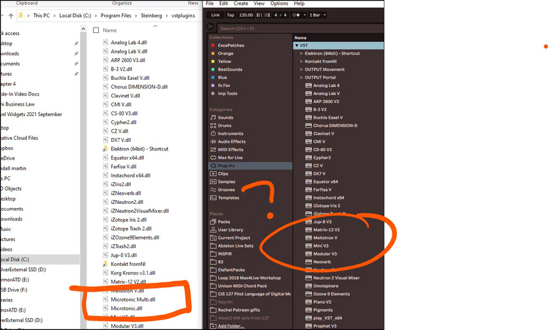Toggle the select-all checkbox beside Name
The width and height of the screenshot is (548, 330).
click(x=96, y=30)
